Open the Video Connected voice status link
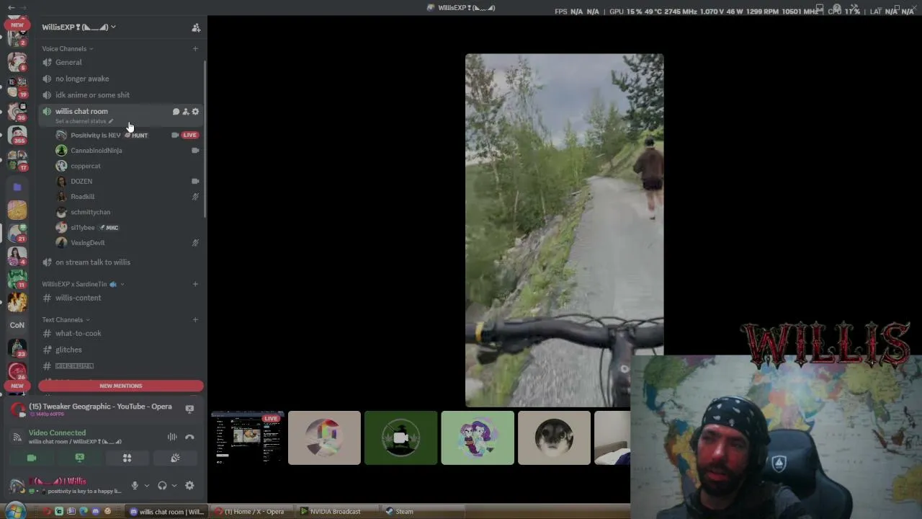Viewport: 922px width, 519px height. pos(57,433)
